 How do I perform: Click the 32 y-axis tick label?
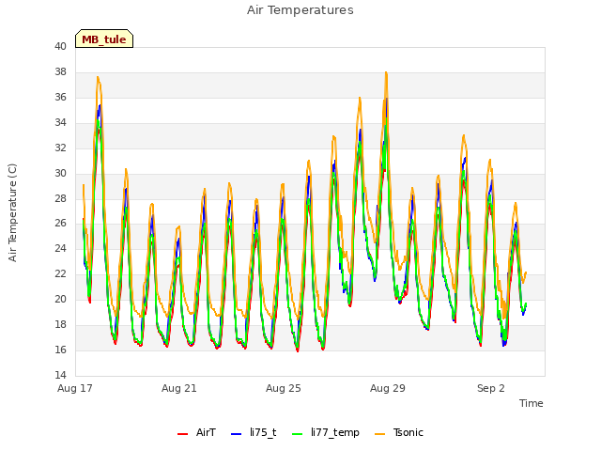coord(60,148)
